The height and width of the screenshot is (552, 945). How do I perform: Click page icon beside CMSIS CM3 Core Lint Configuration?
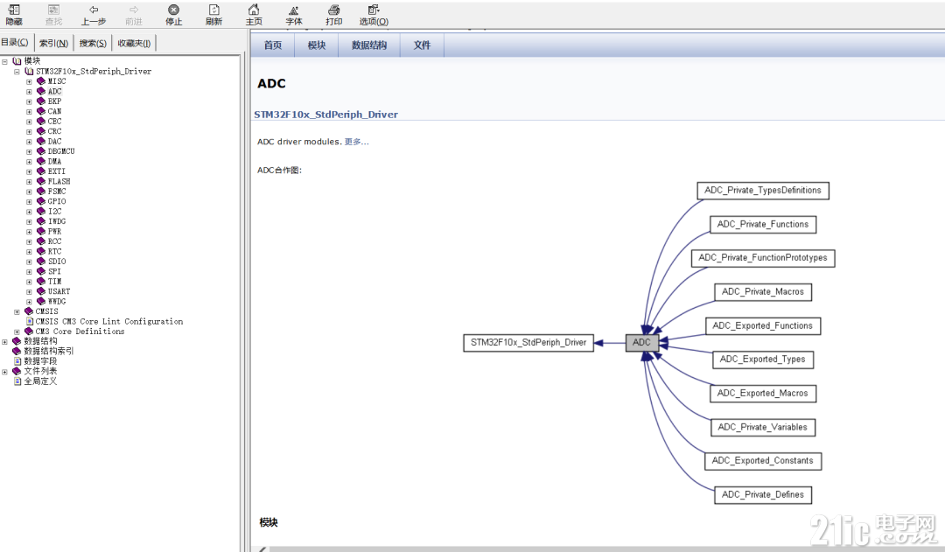coord(30,321)
